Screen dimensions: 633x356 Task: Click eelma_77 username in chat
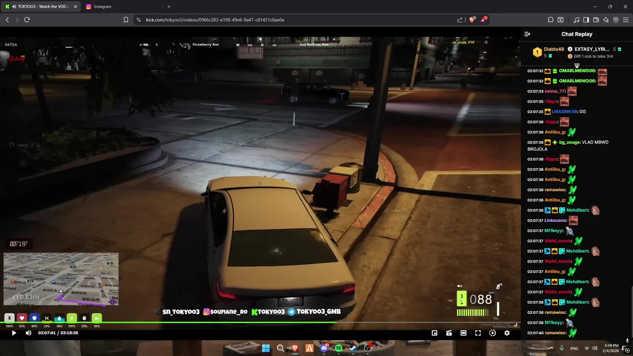(x=555, y=91)
